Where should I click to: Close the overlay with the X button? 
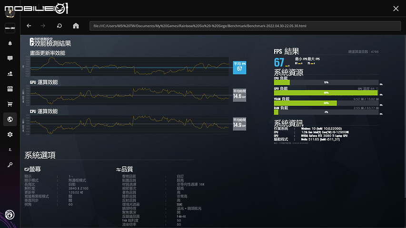coord(396,9)
